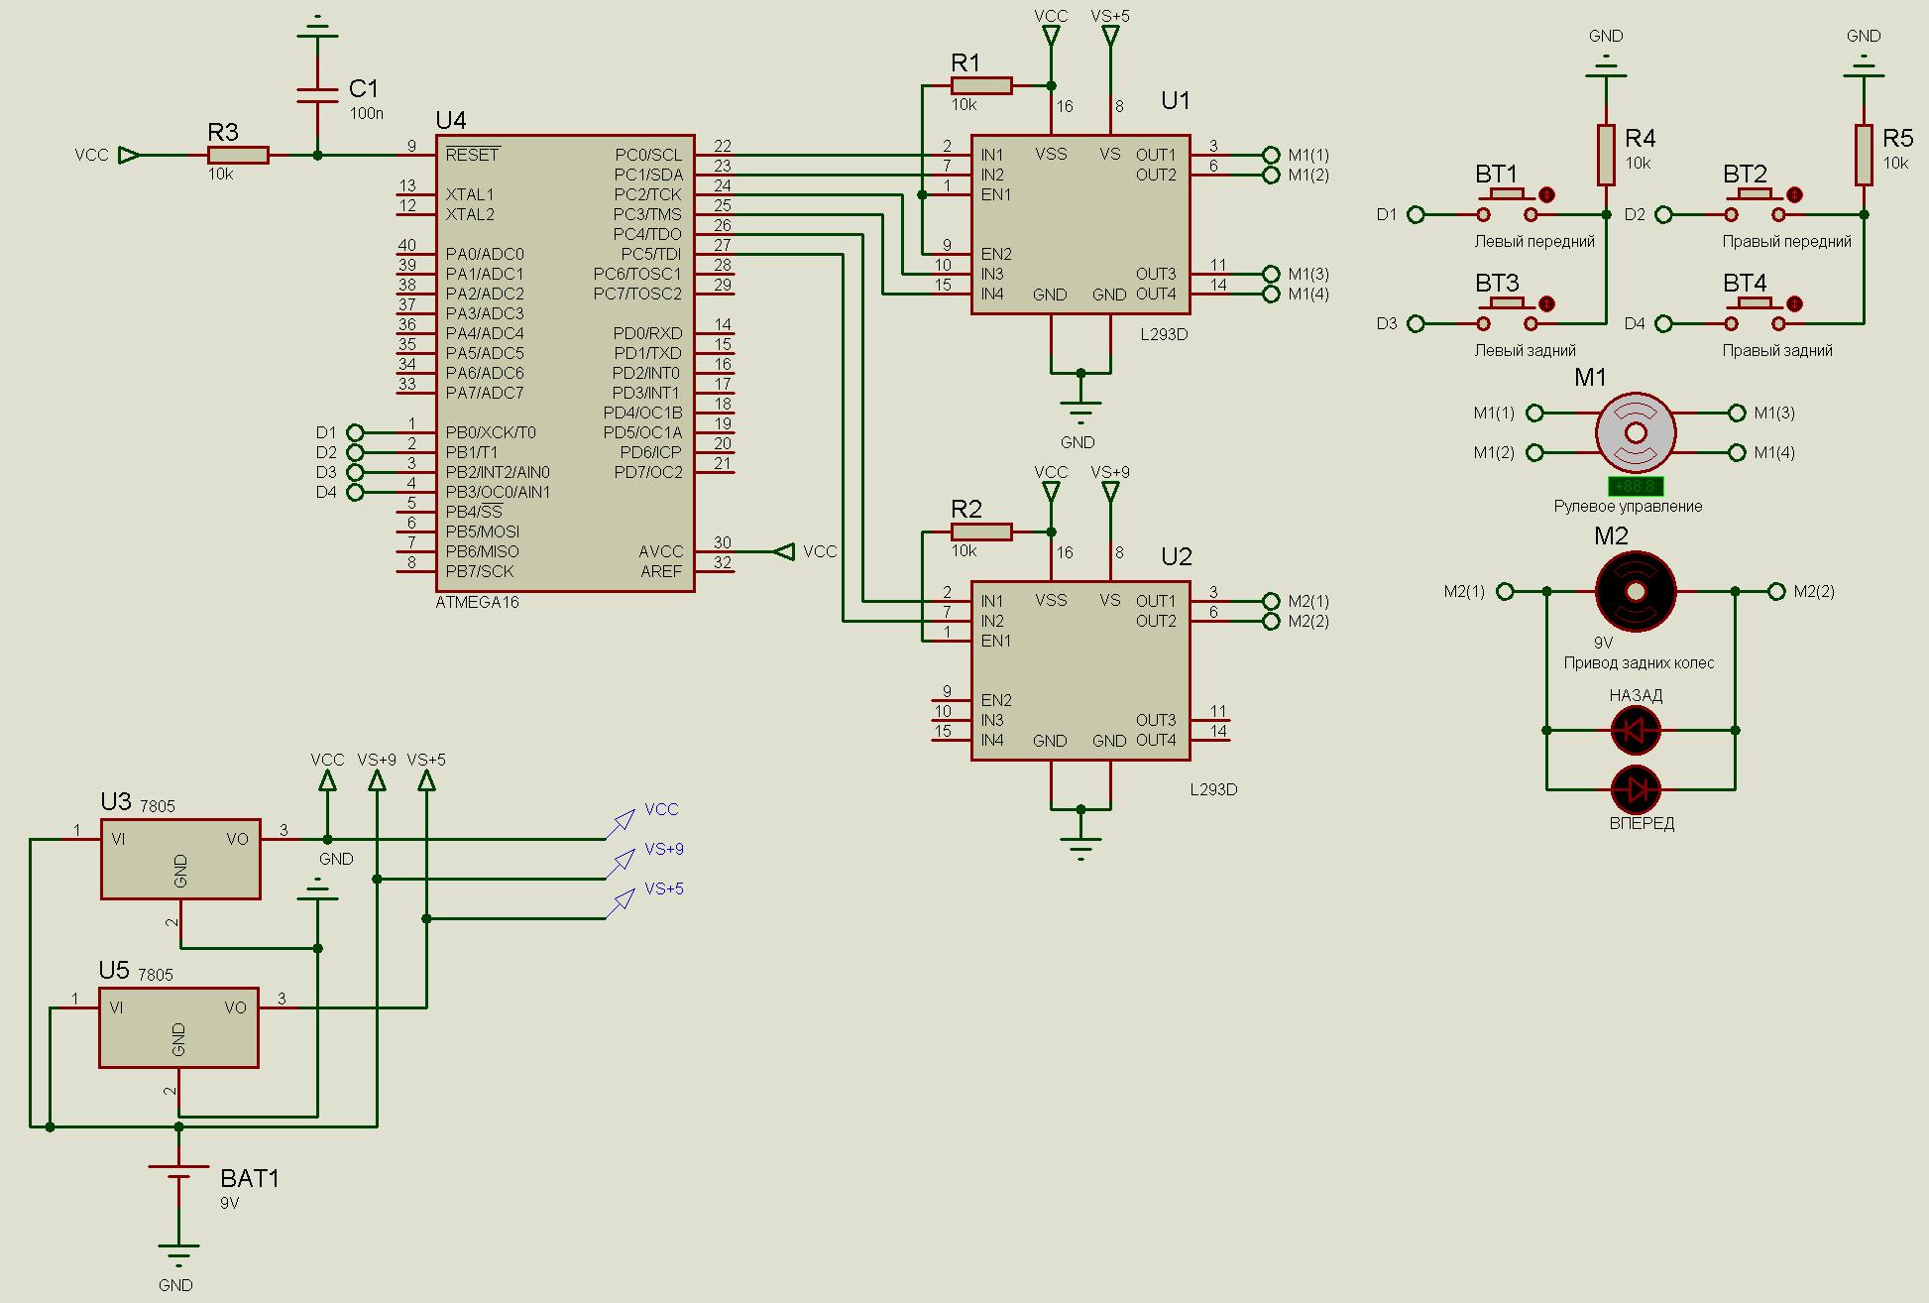
Task: Click the U2 L293D driver chip body
Action: tap(1080, 670)
